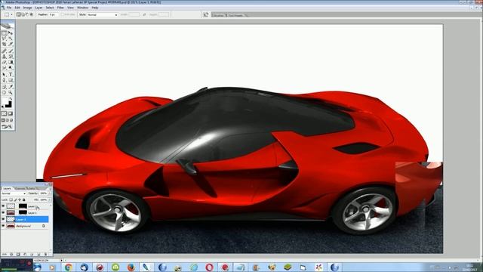Open the Window menu
483x272 pixels.
coord(82,8)
